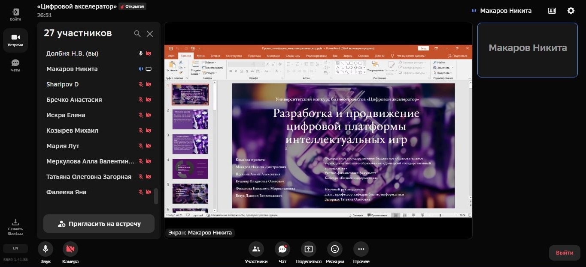Click the Что вы хотите сделать search box
This screenshot has width=586, height=267.
pos(408,56)
